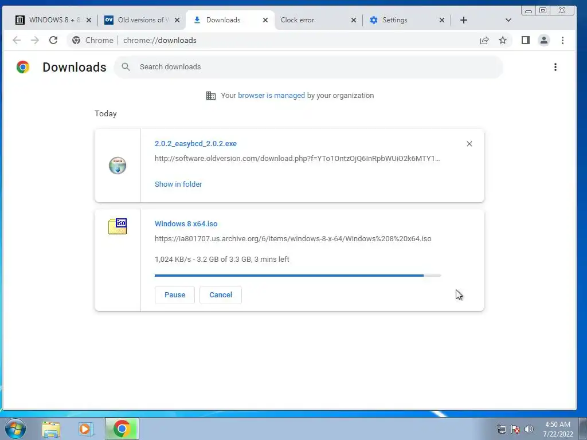Open the volume speaker tray icon
This screenshot has height=440, width=587.
pyautogui.click(x=529, y=429)
